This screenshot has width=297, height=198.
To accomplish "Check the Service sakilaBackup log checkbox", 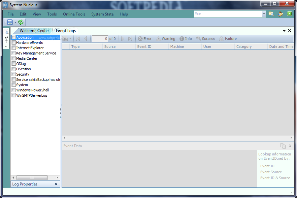I will click(14, 80).
